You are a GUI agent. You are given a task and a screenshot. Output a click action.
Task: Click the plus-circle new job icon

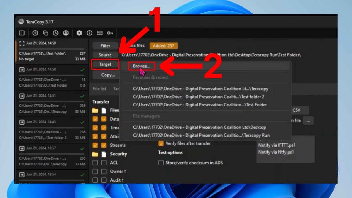click(35, 33)
